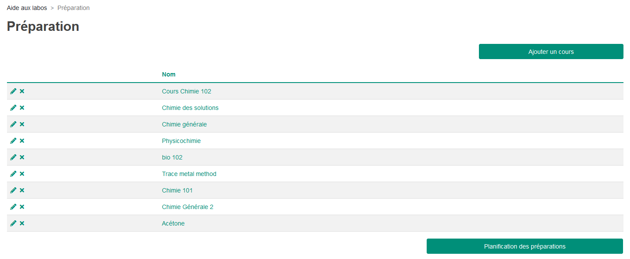Click the pencil icon for Chimie des solutions

(13, 108)
